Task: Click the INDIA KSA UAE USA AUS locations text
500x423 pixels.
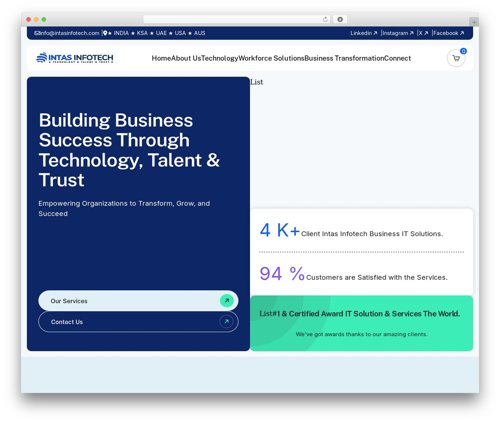Action: 156,33
